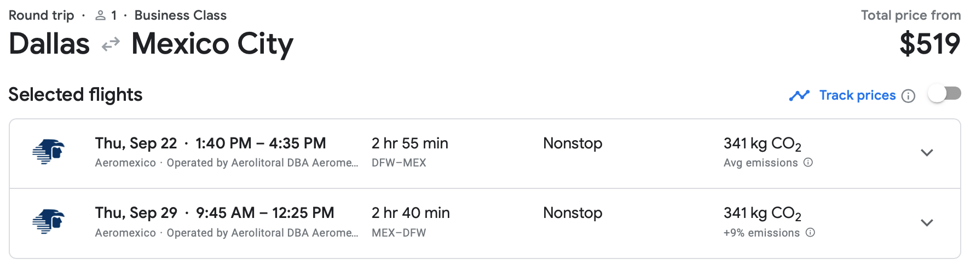Click the DFW–MEX route text
Screen dimensions: 970x276
click(x=399, y=163)
